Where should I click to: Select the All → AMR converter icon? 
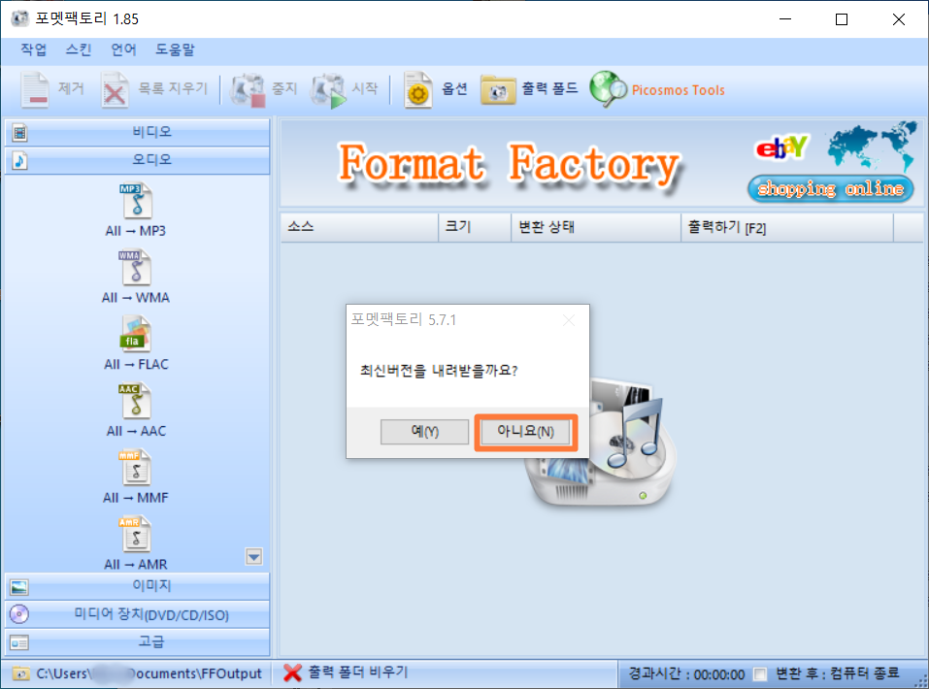135,535
